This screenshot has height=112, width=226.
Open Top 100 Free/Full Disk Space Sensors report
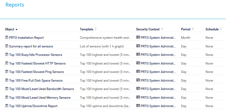click(x=36, y=81)
